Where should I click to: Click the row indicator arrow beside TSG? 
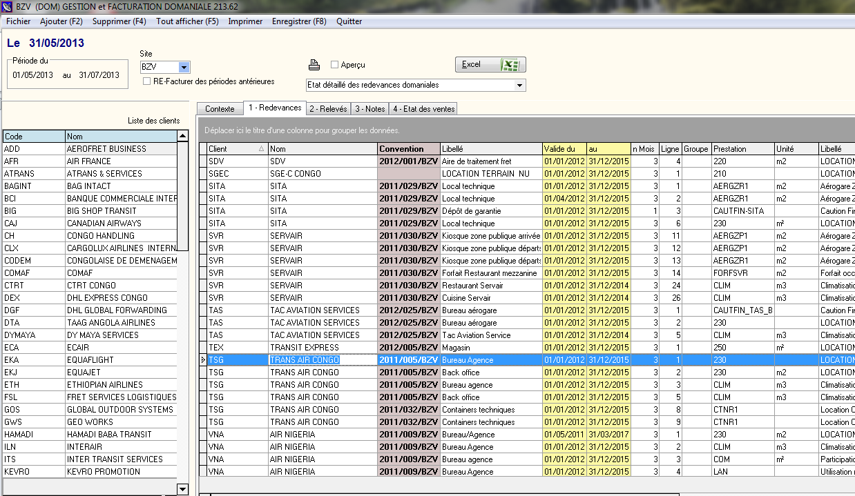tap(202, 360)
